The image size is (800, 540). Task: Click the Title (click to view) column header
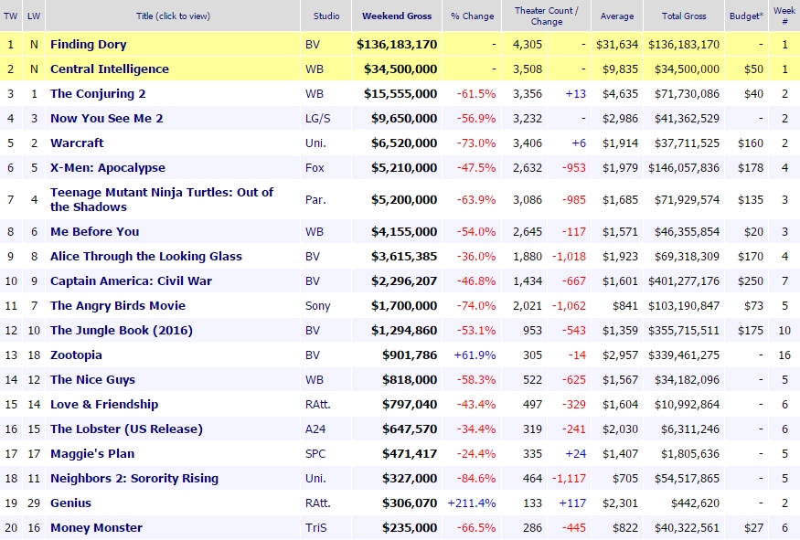pos(173,16)
